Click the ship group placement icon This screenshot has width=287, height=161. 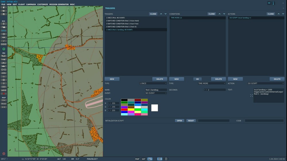[x=4, y=63]
